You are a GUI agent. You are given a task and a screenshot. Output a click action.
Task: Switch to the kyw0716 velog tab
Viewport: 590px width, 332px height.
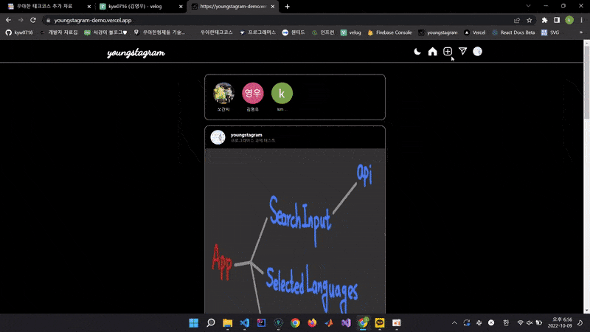coord(141,7)
